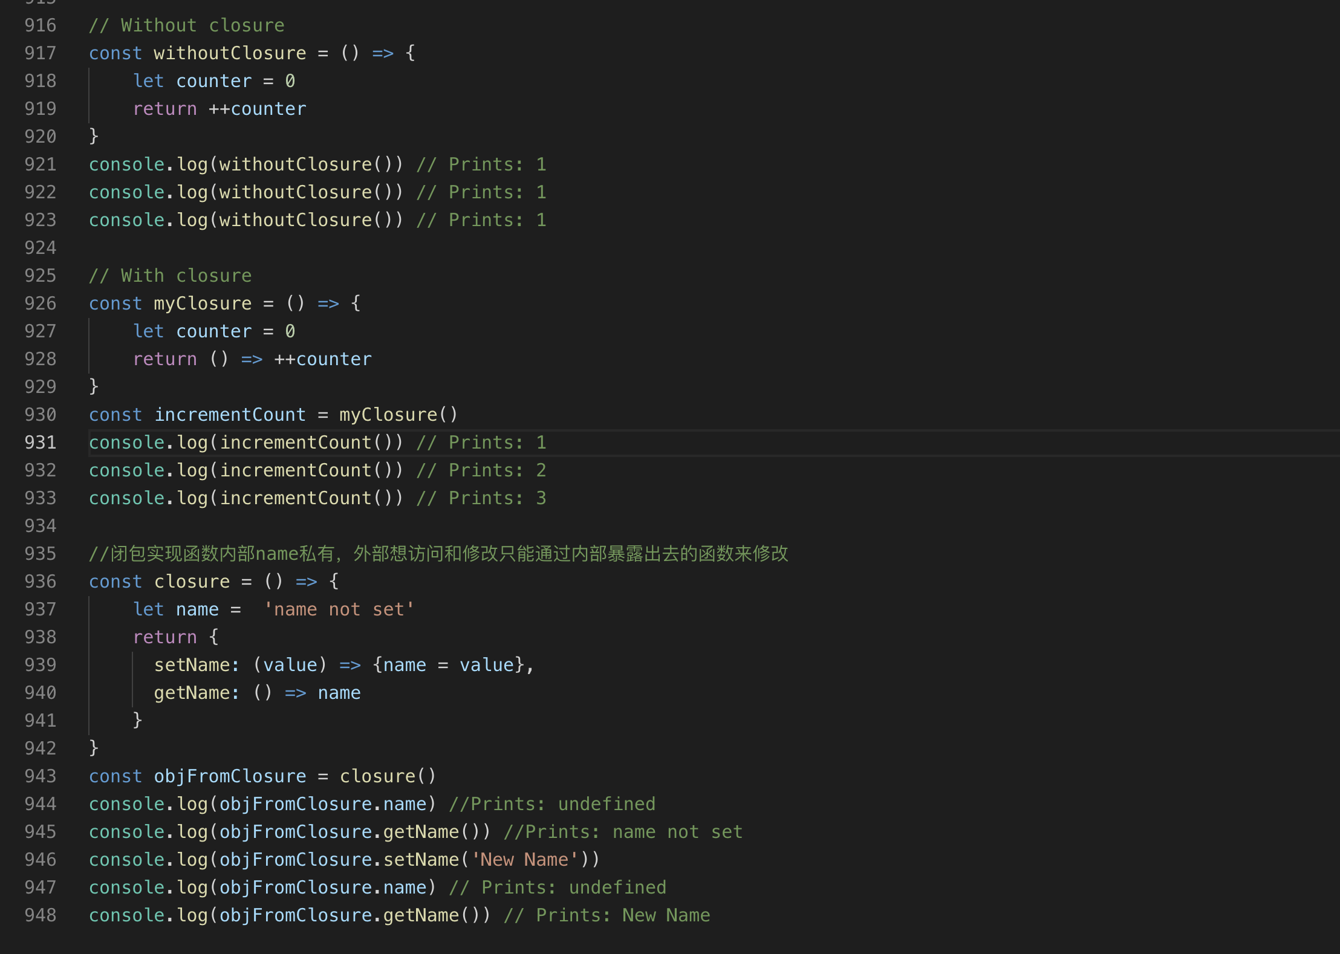Click the 'New Name' string argument
The image size is (1340, 954).
524,860
